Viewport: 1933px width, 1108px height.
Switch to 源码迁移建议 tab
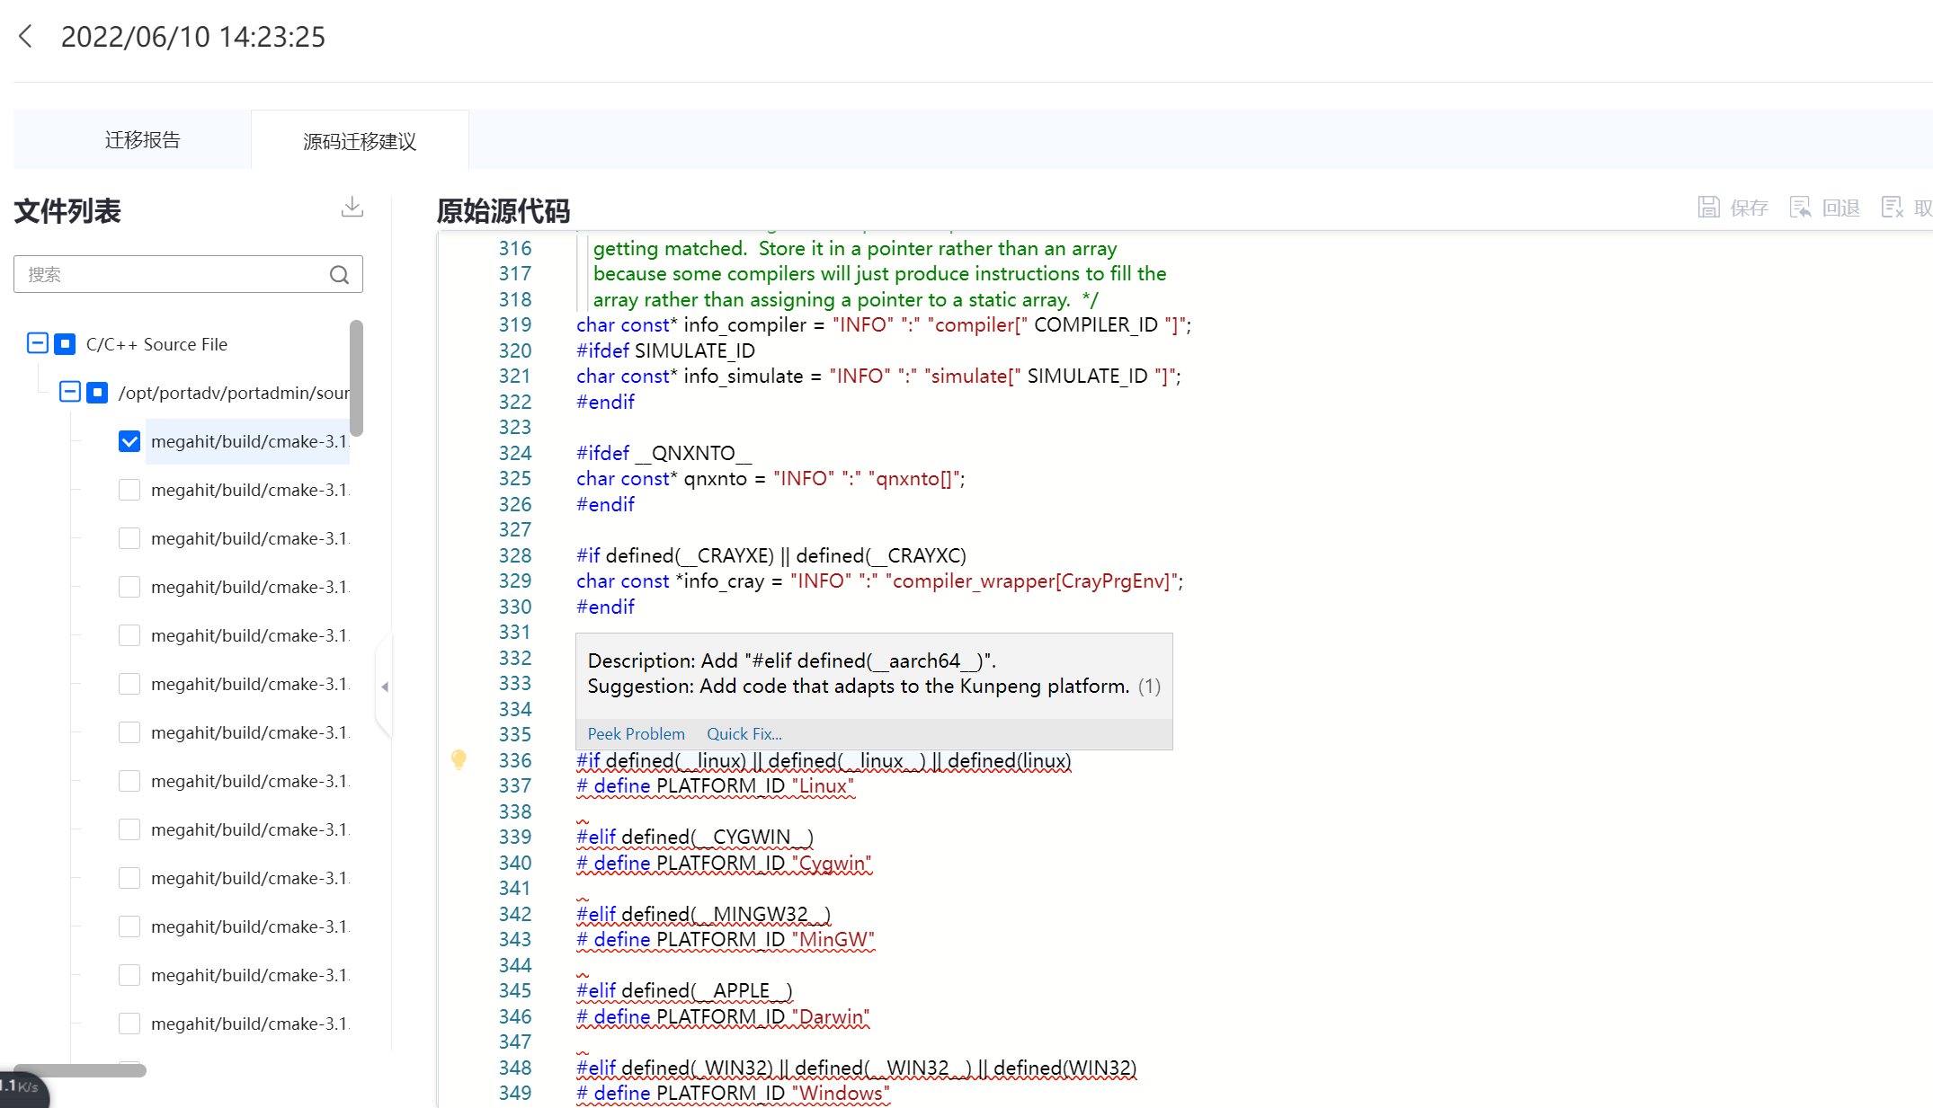tap(360, 141)
